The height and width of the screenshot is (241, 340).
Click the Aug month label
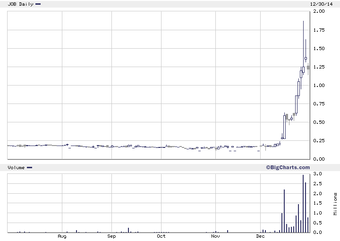click(x=62, y=236)
